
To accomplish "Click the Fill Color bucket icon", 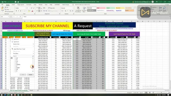I will click(x=29, y=11).
